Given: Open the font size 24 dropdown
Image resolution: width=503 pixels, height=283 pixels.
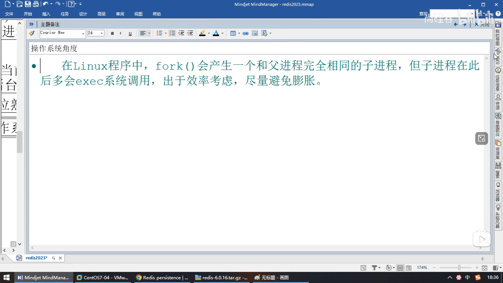Looking at the screenshot, I should click(102, 33).
